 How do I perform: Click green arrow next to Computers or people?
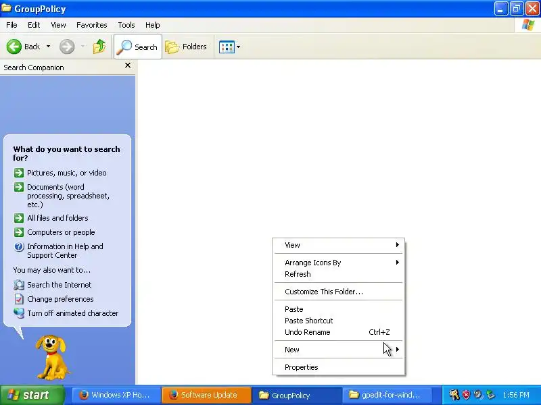point(19,232)
